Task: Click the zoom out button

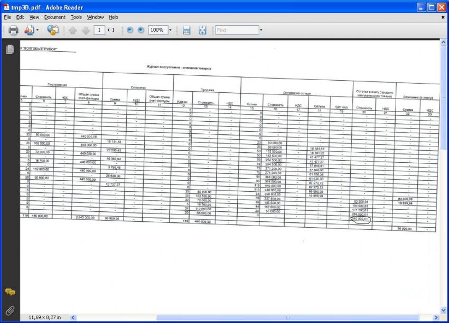Action: (130, 31)
